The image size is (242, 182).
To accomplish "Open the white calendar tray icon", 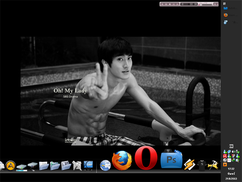I will [229, 160].
